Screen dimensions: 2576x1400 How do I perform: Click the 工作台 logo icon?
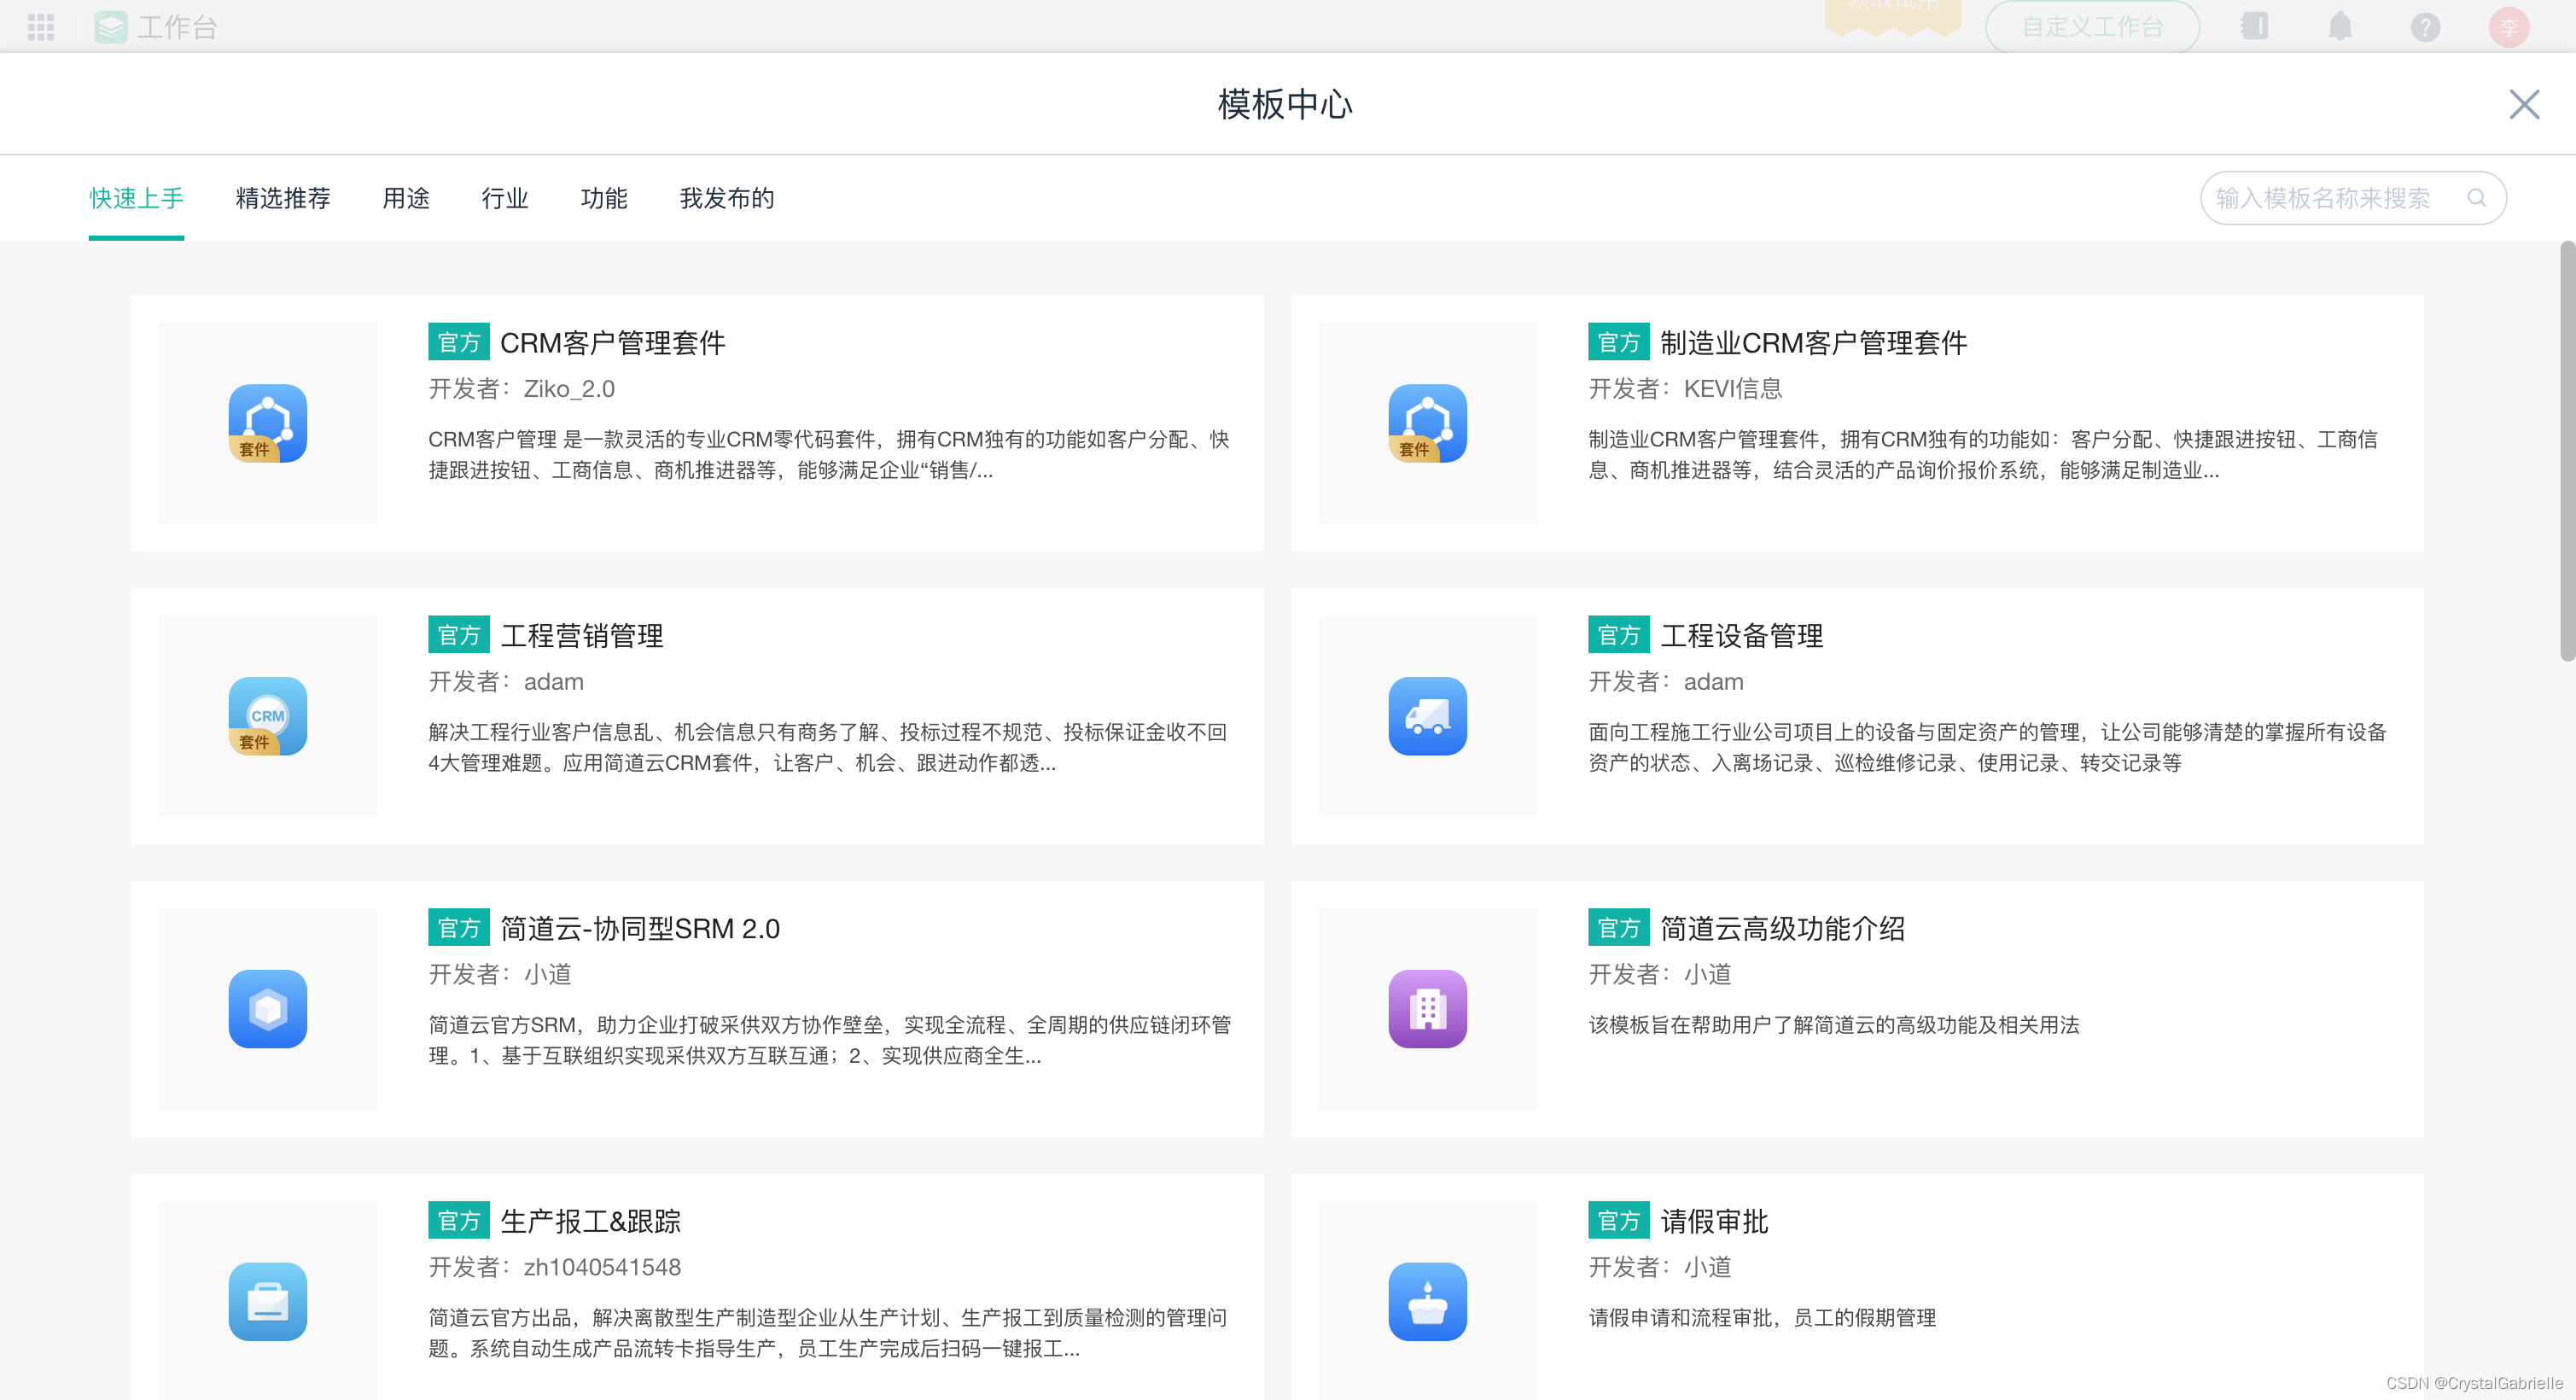(111, 27)
